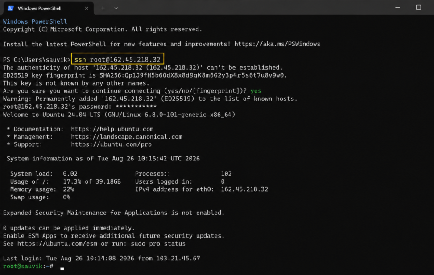Click the System load value 0.02
The image size is (434, 275).
pyautogui.click(x=70, y=173)
